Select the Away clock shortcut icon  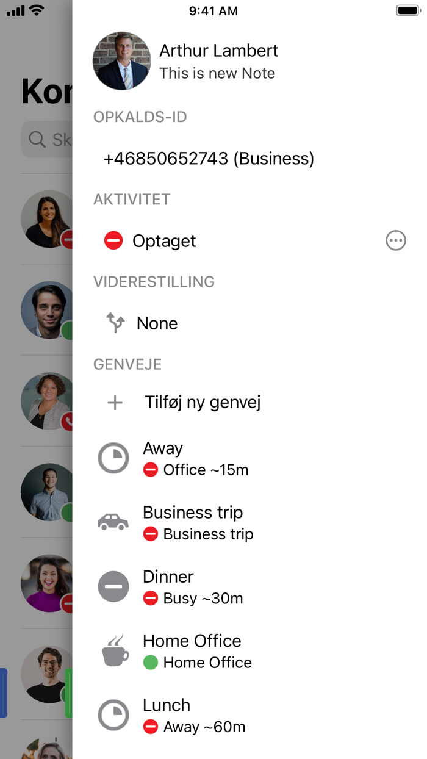(x=113, y=458)
